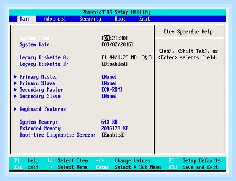Viewport: 236px width, 181px height.
Task: Select the System Date label
Action: (36, 44)
